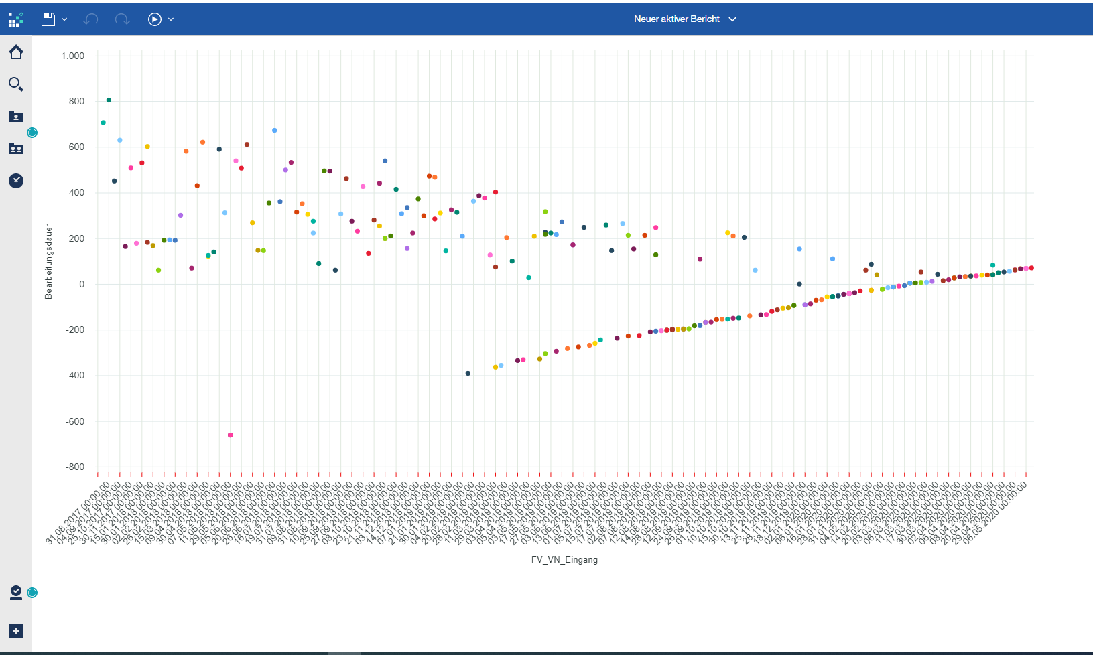This screenshot has height=655, width=1093.
Task: Click the y-axis label '-800'
Action: [x=75, y=467]
